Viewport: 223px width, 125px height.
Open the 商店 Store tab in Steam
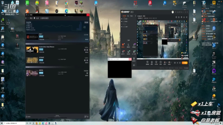coord(31,18)
